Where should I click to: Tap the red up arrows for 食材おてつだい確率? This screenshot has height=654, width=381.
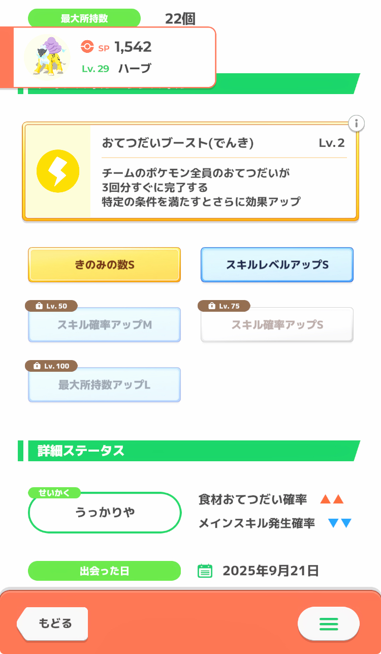(332, 500)
